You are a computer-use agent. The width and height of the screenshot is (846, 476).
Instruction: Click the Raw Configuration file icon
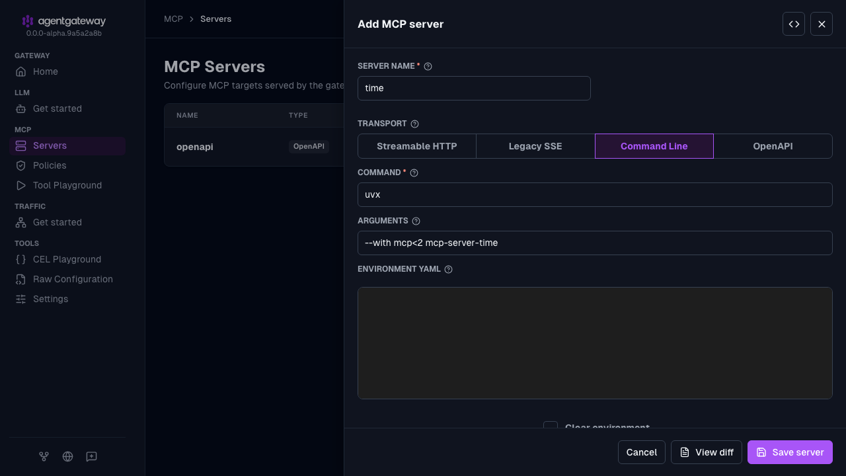tap(21, 279)
